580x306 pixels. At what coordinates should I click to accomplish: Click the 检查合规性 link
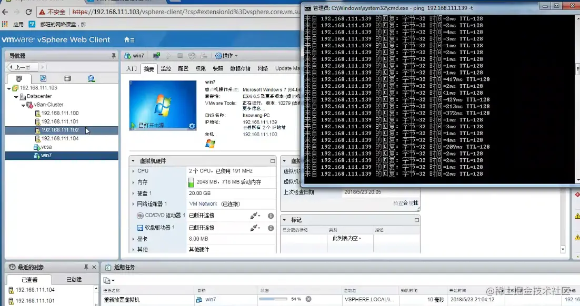(x=406, y=203)
